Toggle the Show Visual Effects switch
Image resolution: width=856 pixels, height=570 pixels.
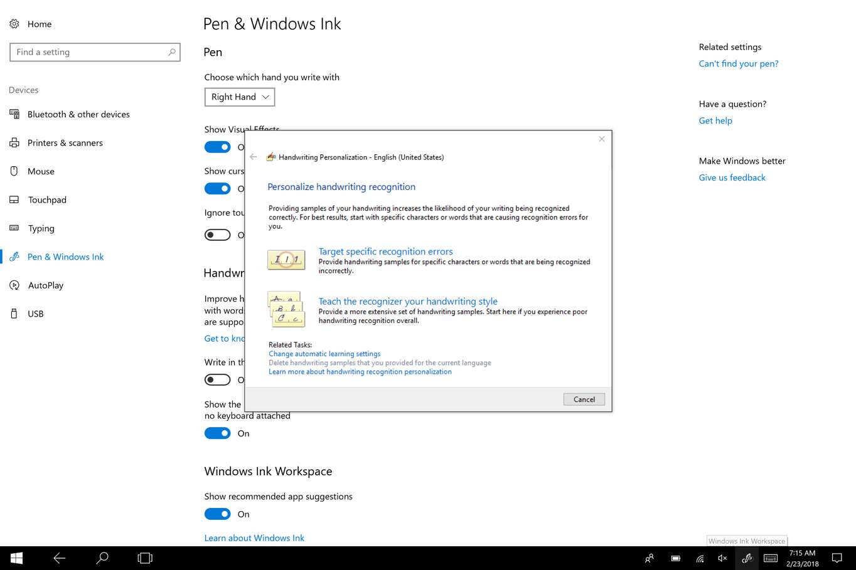(218, 147)
